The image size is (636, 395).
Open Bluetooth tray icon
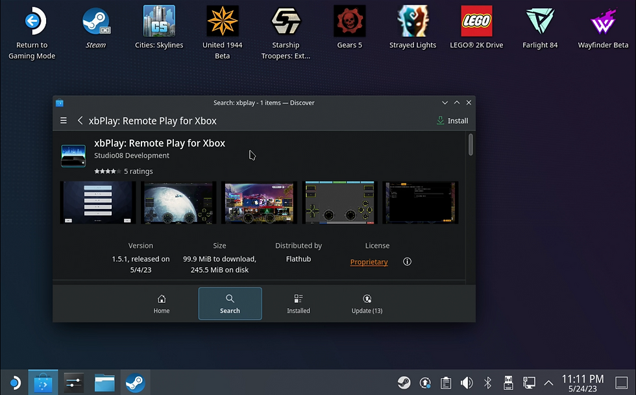(x=487, y=383)
